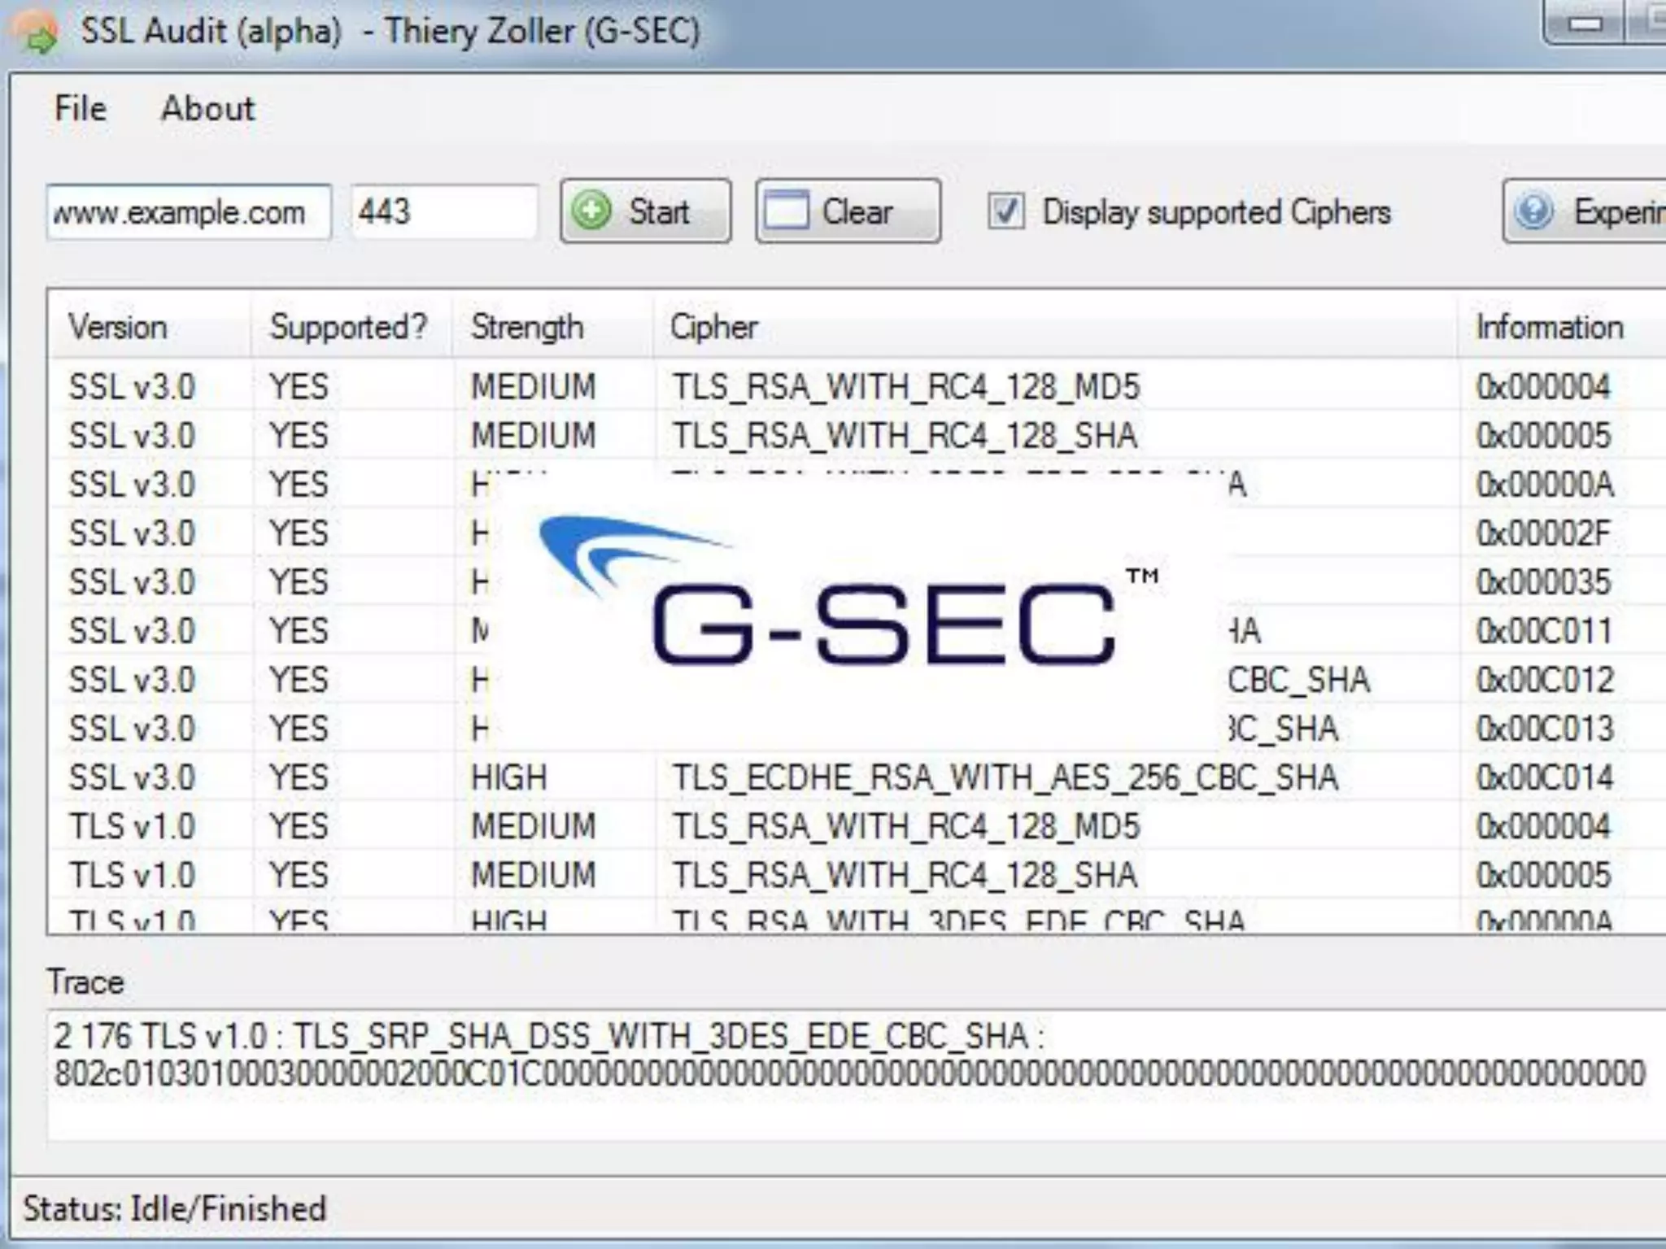Select the TLS_ECDHE_RSA_WITH_AES_256_CBC_SHA row

click(1004, 777)
